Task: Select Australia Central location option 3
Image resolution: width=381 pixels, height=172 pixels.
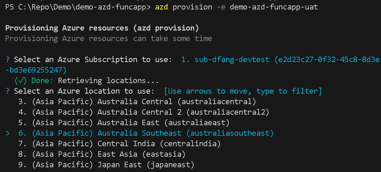Action: [x=137, y=101]
